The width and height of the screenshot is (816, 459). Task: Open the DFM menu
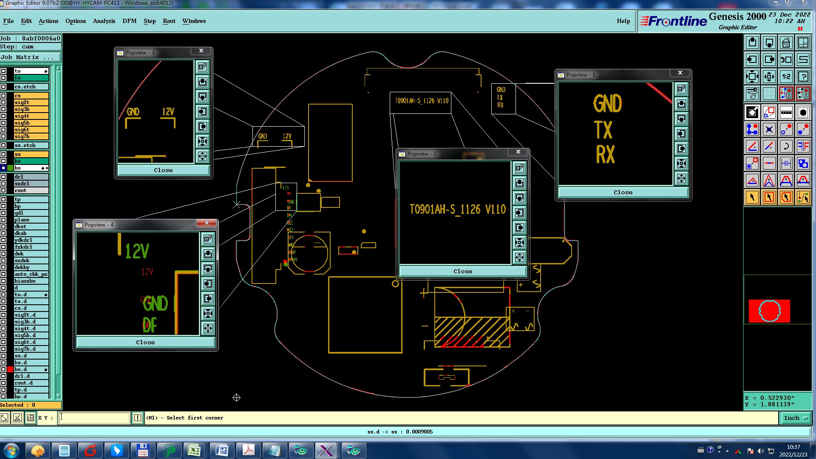coord(129,21)
